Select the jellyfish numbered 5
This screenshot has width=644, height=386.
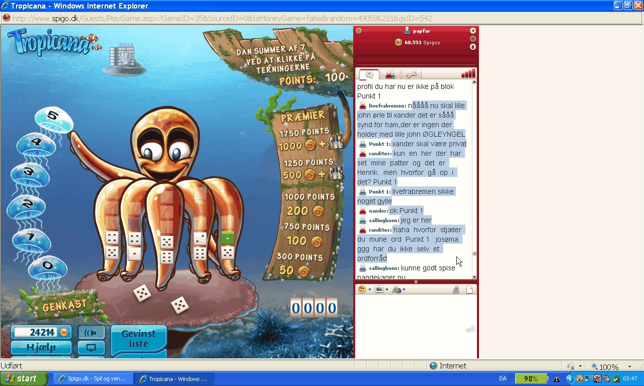pyautogui.click(x=53, y=118)
